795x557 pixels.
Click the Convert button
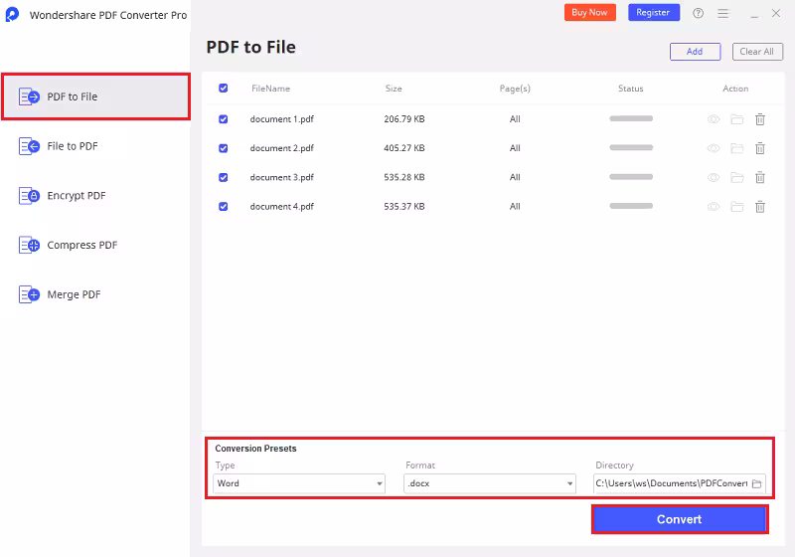(680, 519)
